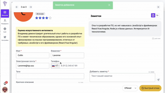This screenshot has height=93, width=165.
Task: Open the user avatar profile
Action: tap(5, 89)
